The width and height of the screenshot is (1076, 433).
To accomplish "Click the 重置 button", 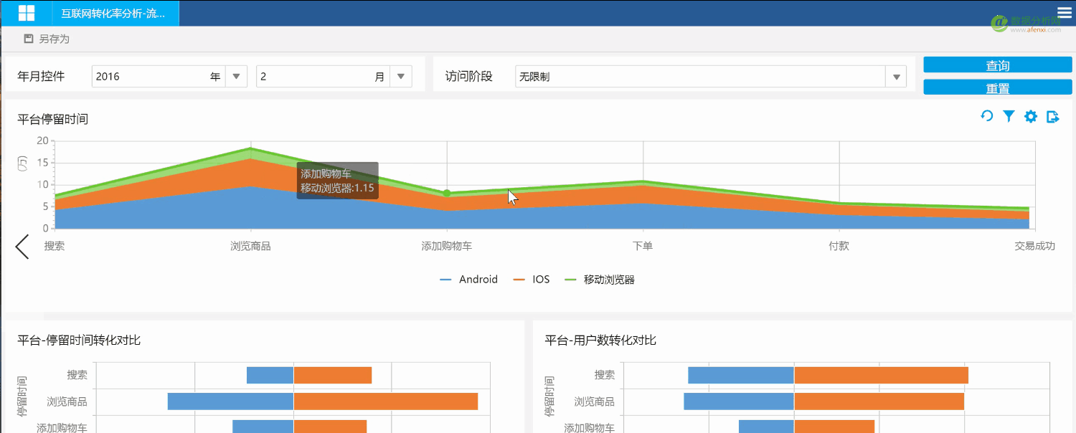I will [998, 87].
